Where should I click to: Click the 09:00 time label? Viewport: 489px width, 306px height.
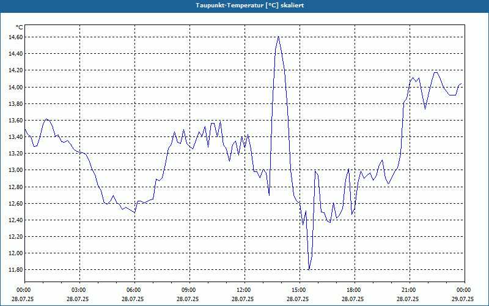point(189,290)
